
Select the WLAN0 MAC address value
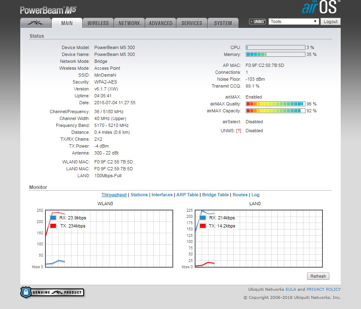tap(114, 162)
